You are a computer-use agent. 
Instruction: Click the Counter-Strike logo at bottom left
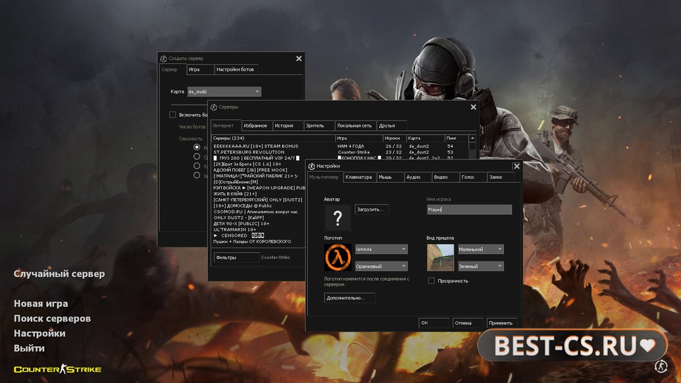point(57,370)
